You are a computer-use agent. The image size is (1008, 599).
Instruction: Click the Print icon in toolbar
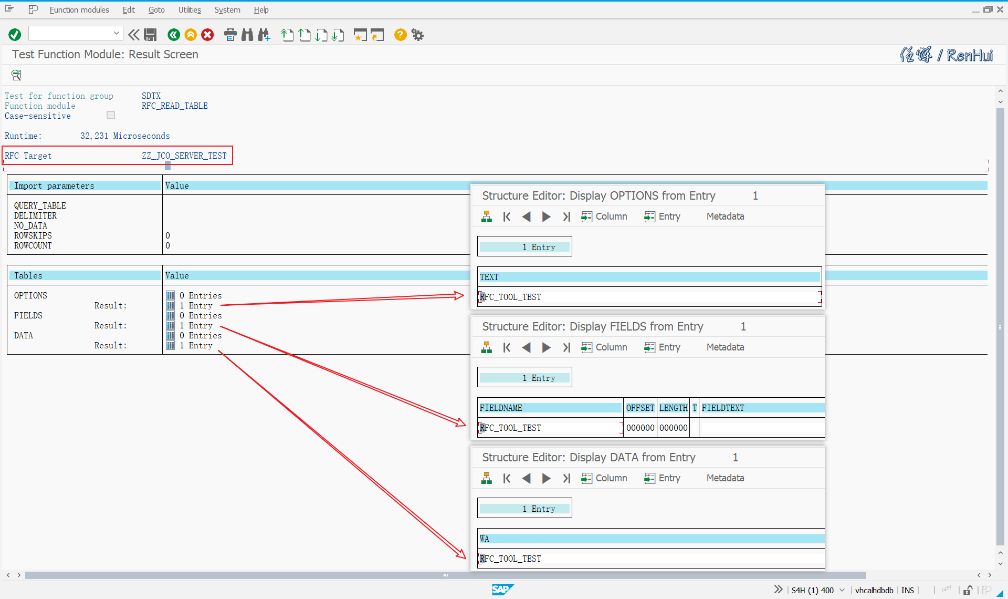point(230,35)
